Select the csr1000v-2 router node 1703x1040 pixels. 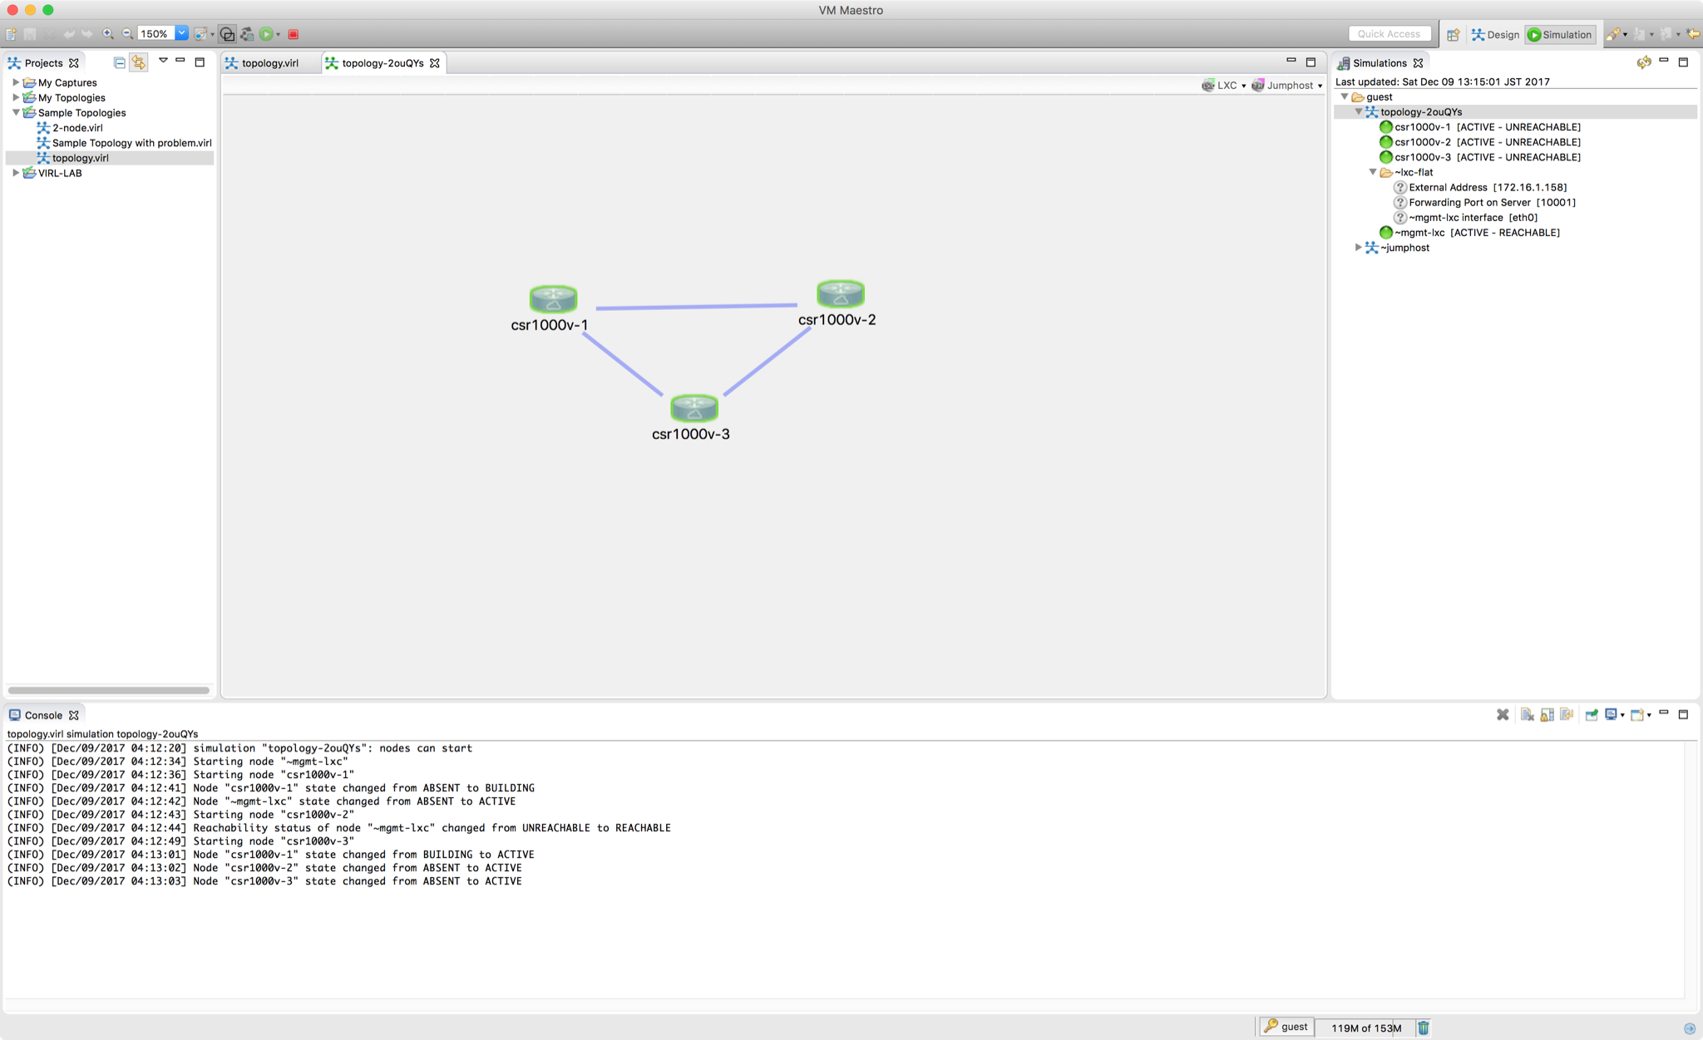coord(840,293)
